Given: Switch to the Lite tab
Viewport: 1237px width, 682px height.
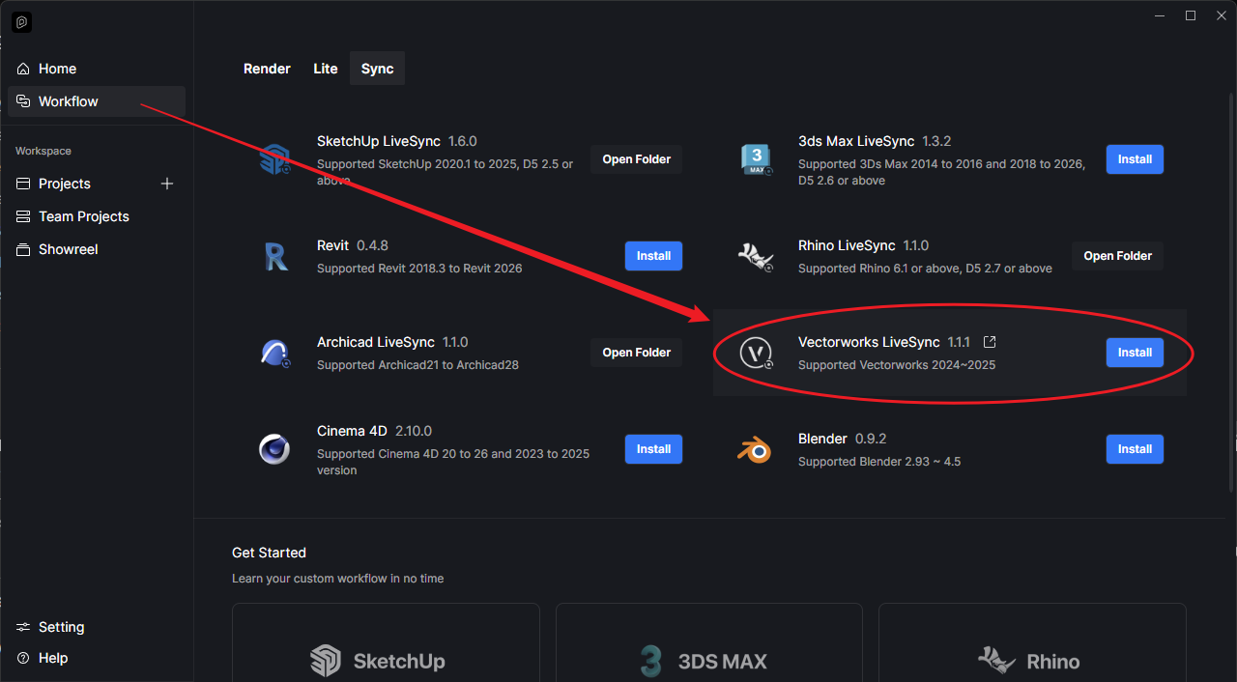Looking at the screenshot, I should tap(326, 69).
